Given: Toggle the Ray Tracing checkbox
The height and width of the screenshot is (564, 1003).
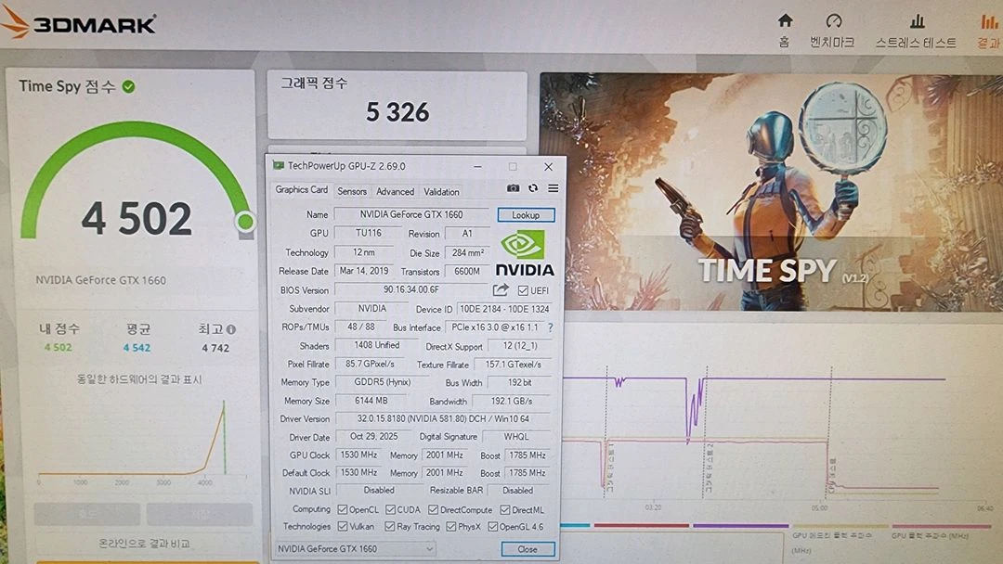Looking at the screenshot, I should (389, 526).
